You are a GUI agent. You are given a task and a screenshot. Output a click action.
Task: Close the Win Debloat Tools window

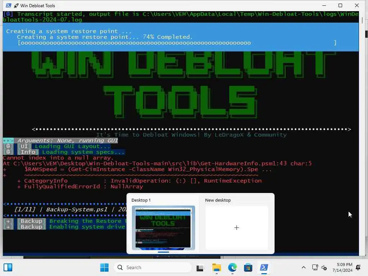pyautogui.click(x=357, y=5)
